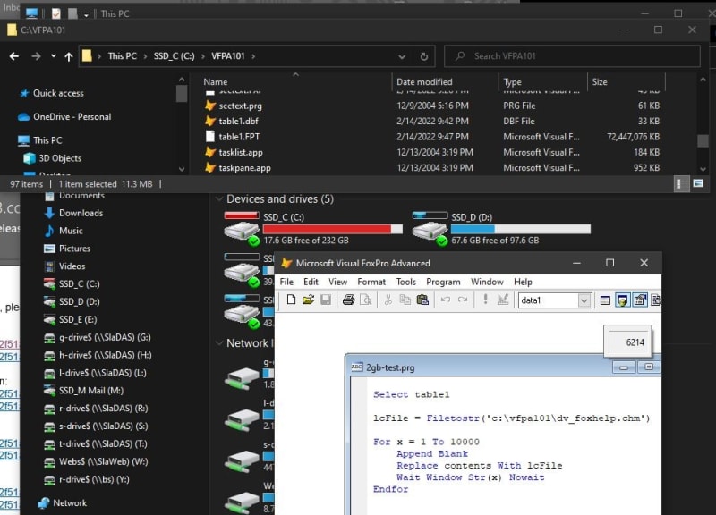The height and width of the screenshot is (515, 716).
Task: Click the Open file icon in FoxPro toolbar
Action: tap(308, 300)
